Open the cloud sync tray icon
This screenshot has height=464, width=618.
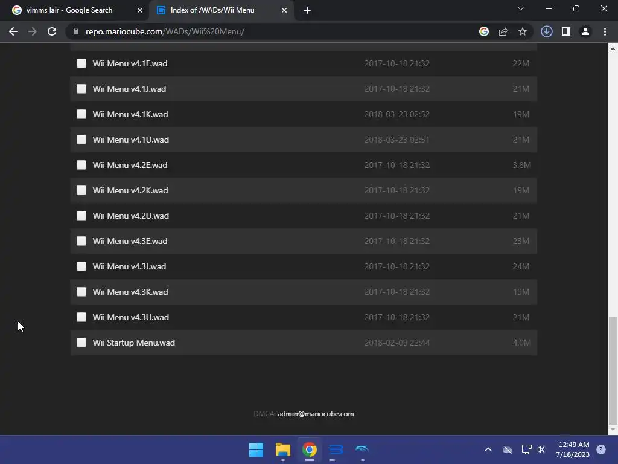click(x=508, y=449)
